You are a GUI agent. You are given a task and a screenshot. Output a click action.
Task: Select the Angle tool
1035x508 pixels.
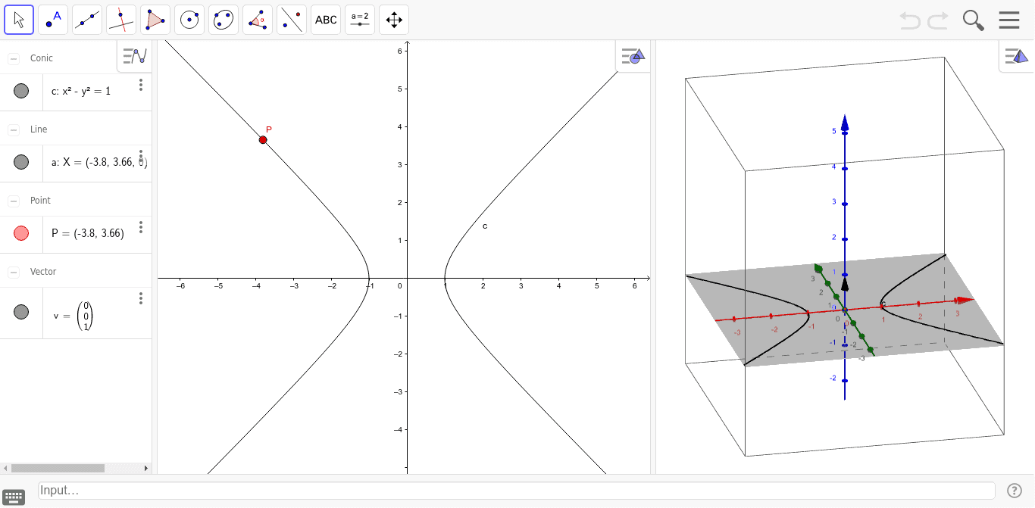click(258, 20)
